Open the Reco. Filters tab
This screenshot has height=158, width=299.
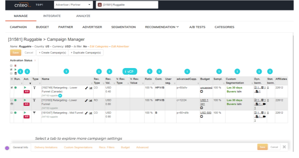pyautogui.click(x=107, y=147)
